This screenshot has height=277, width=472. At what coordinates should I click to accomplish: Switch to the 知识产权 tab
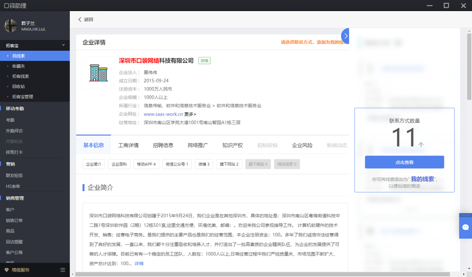[x=232, y=145]
